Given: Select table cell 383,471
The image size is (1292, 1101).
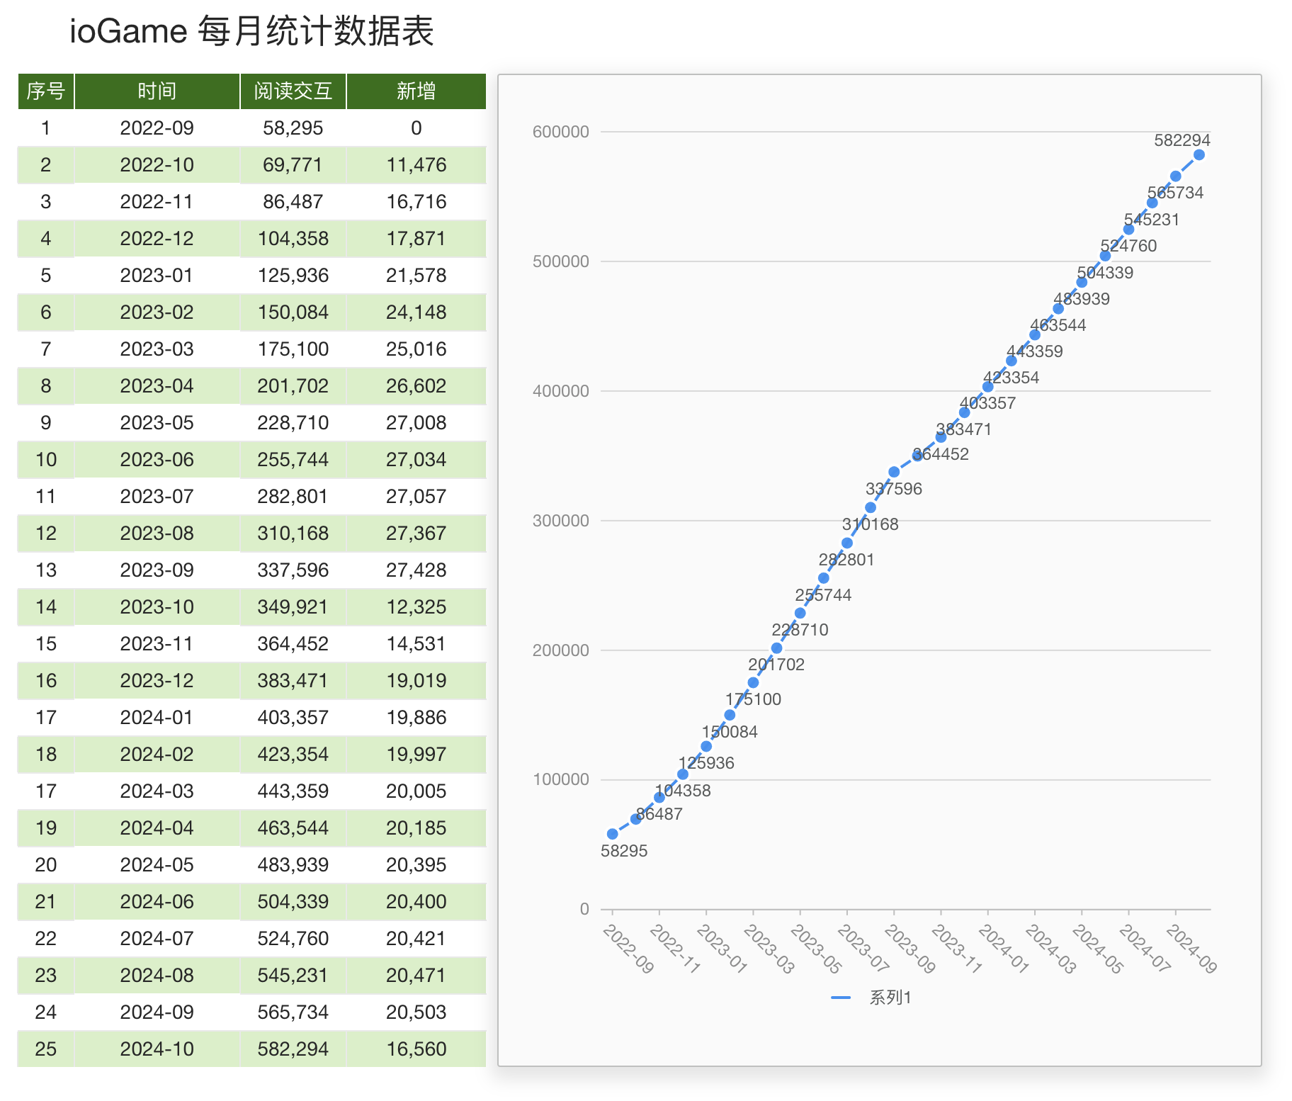Looking at the screenshot, I should 293,681.
